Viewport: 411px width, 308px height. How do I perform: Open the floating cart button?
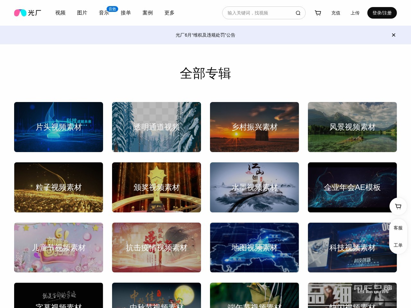[398, 206]
